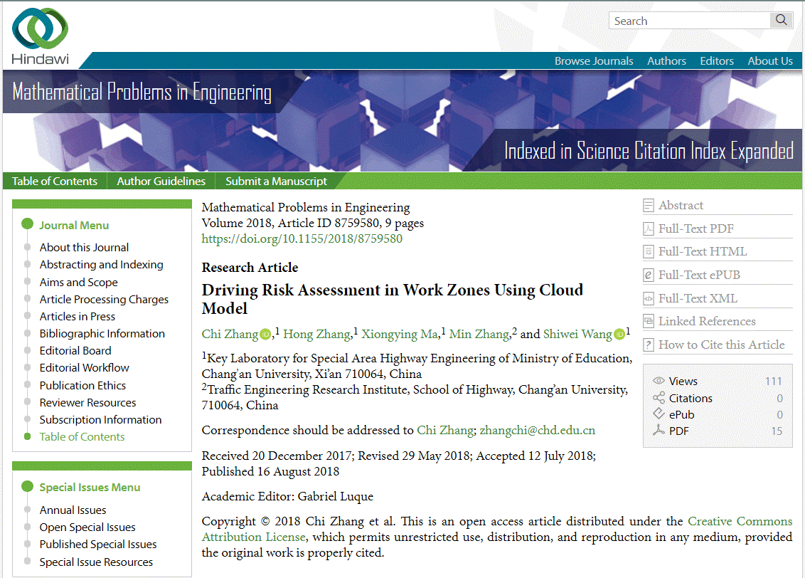Screen dimensions: 805x578
Task: Open Bibliographic Information link
Action: coord(102,333)
